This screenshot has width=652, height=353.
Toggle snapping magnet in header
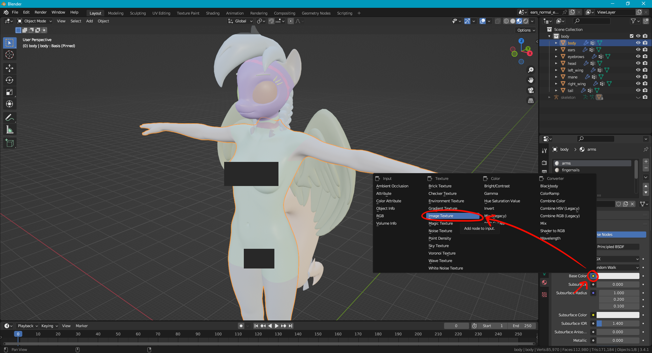point(271,21)
